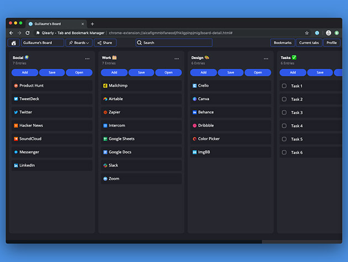Image resolution: width=348 pixels, height=262 pixels.
Task: Save tabs to the Design column
Action: click(230, 73)
